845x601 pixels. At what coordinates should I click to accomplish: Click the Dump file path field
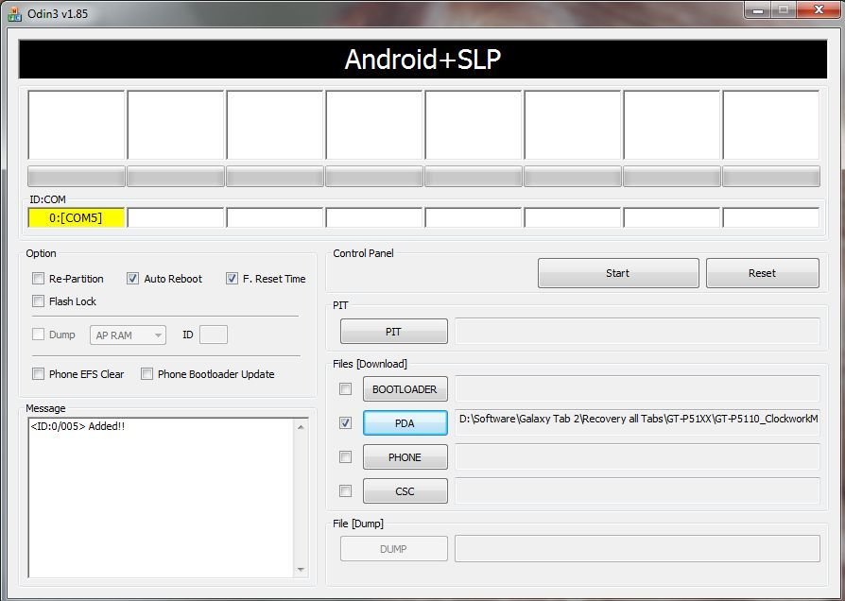pyautogui.click(x=637, y=549)
